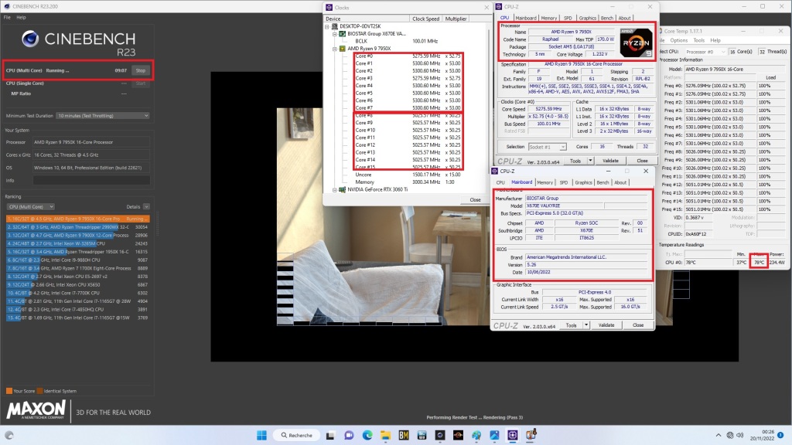Click Tools button in CPU-Z processor window
792x445 pixels.
tap(575, 161)
